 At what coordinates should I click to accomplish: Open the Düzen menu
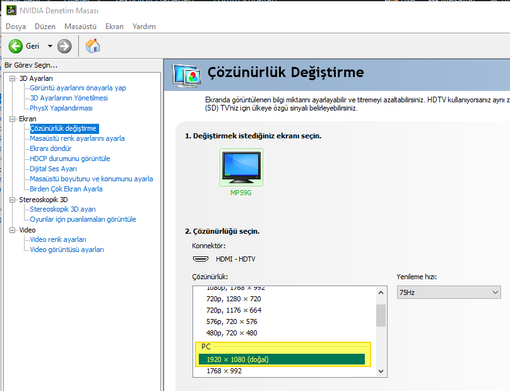(x=45, y=27)
